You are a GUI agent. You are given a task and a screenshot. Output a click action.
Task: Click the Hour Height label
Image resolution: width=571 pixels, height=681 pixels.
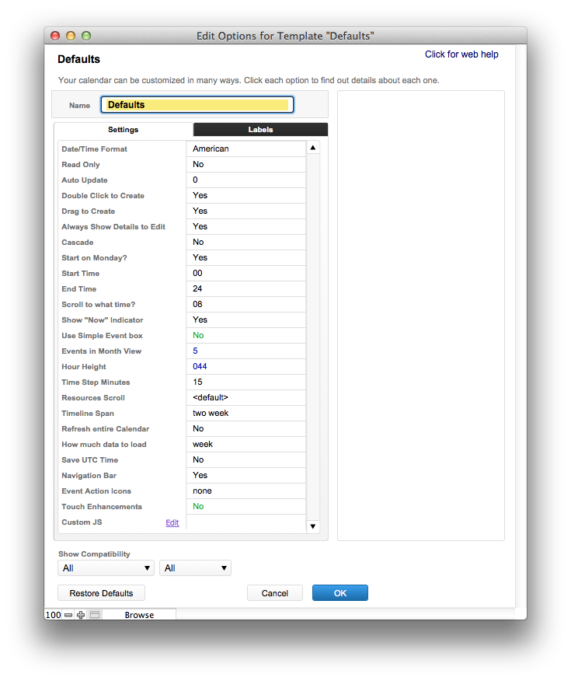click(x=84, y=367)
